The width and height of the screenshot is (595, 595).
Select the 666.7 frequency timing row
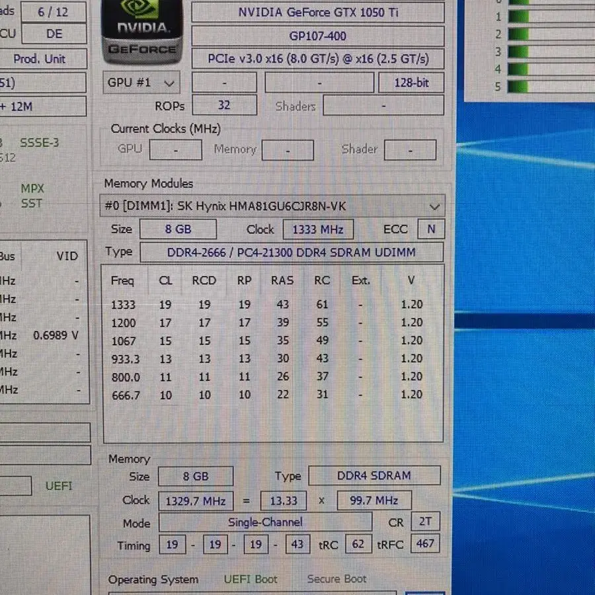(267, 395)
